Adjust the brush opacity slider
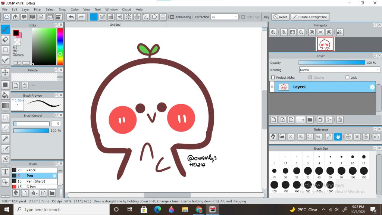 [31, 131]
